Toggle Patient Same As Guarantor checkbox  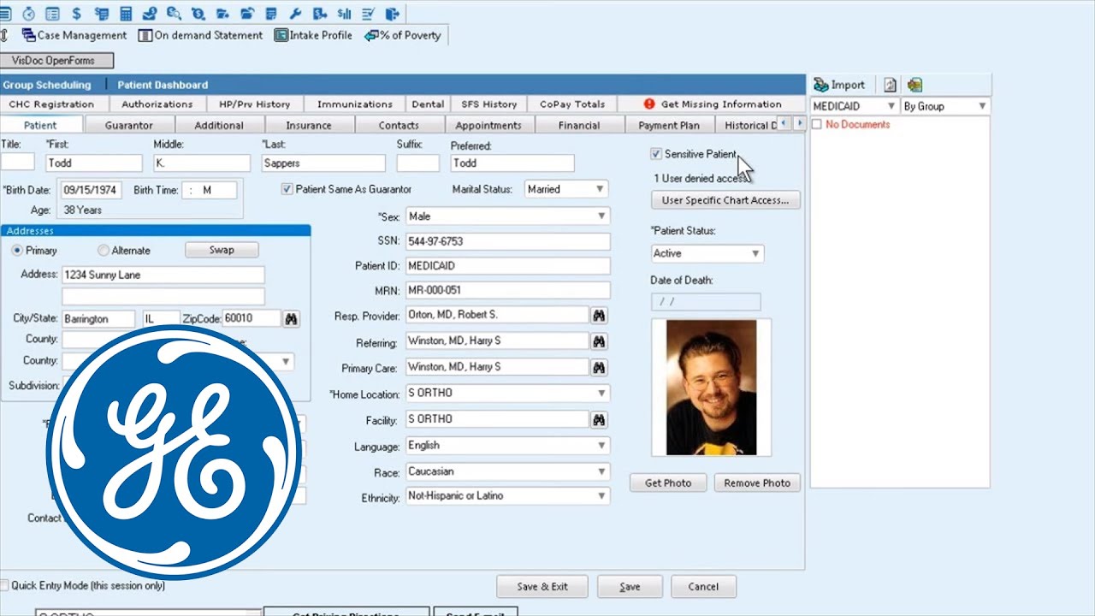pos(287,189)
